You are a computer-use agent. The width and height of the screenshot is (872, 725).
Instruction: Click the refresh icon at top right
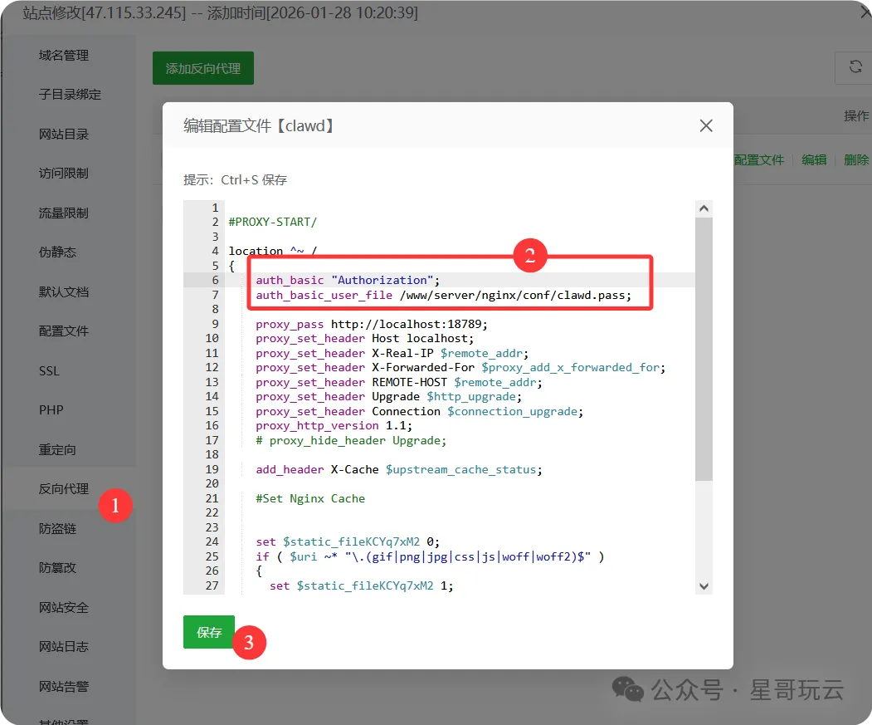click(x=854, y=67)
